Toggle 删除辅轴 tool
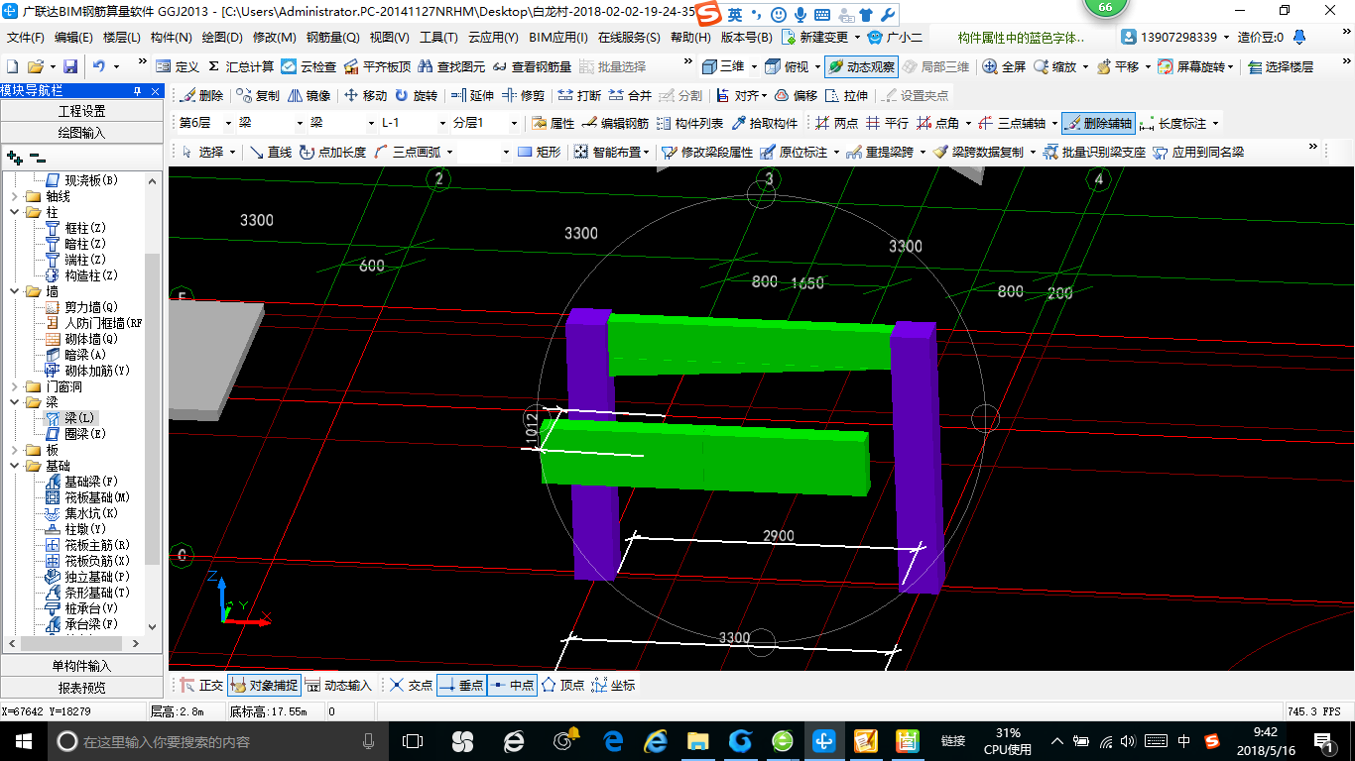Screen dimensions: 1355x761 pyautogui.click(x=1098, y=124)
